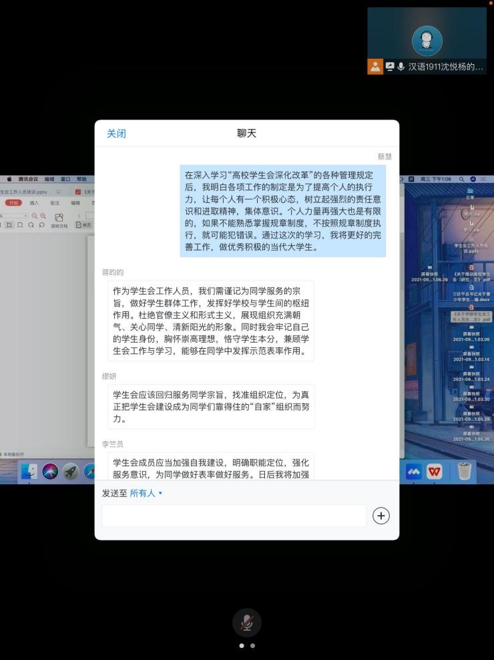This screenshot has height=660, width=494.
Task: Open Launchpad rocket icon in dock
Action: [71, 472]
